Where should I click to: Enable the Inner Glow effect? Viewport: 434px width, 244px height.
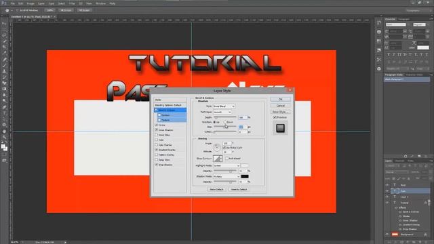(157, 135)
